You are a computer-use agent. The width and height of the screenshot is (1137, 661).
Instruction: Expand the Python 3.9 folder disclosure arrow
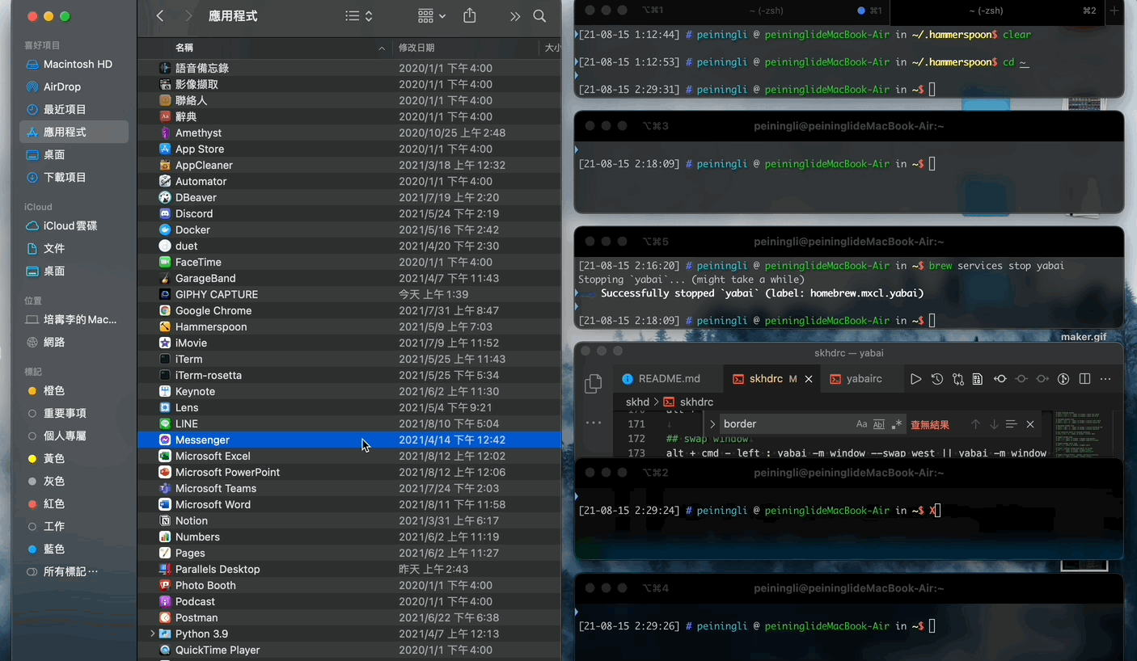[x=152, y=634]
